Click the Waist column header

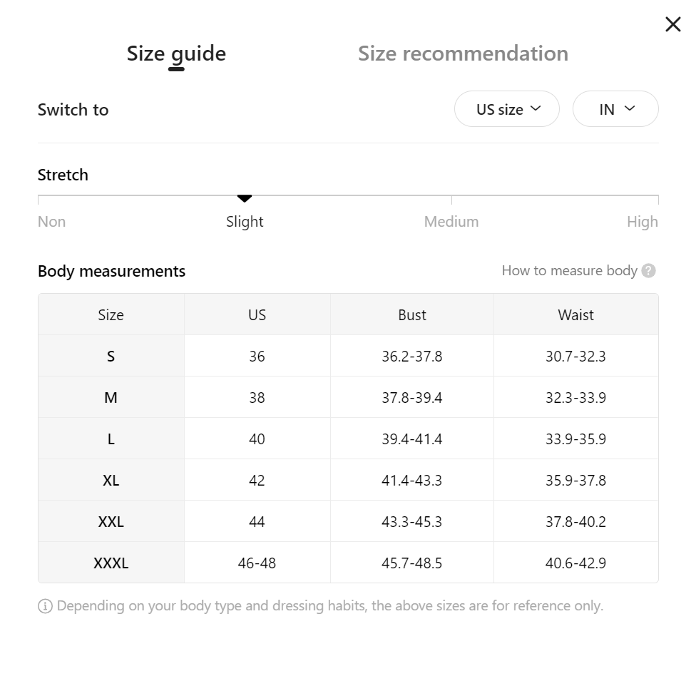[575, 314]
